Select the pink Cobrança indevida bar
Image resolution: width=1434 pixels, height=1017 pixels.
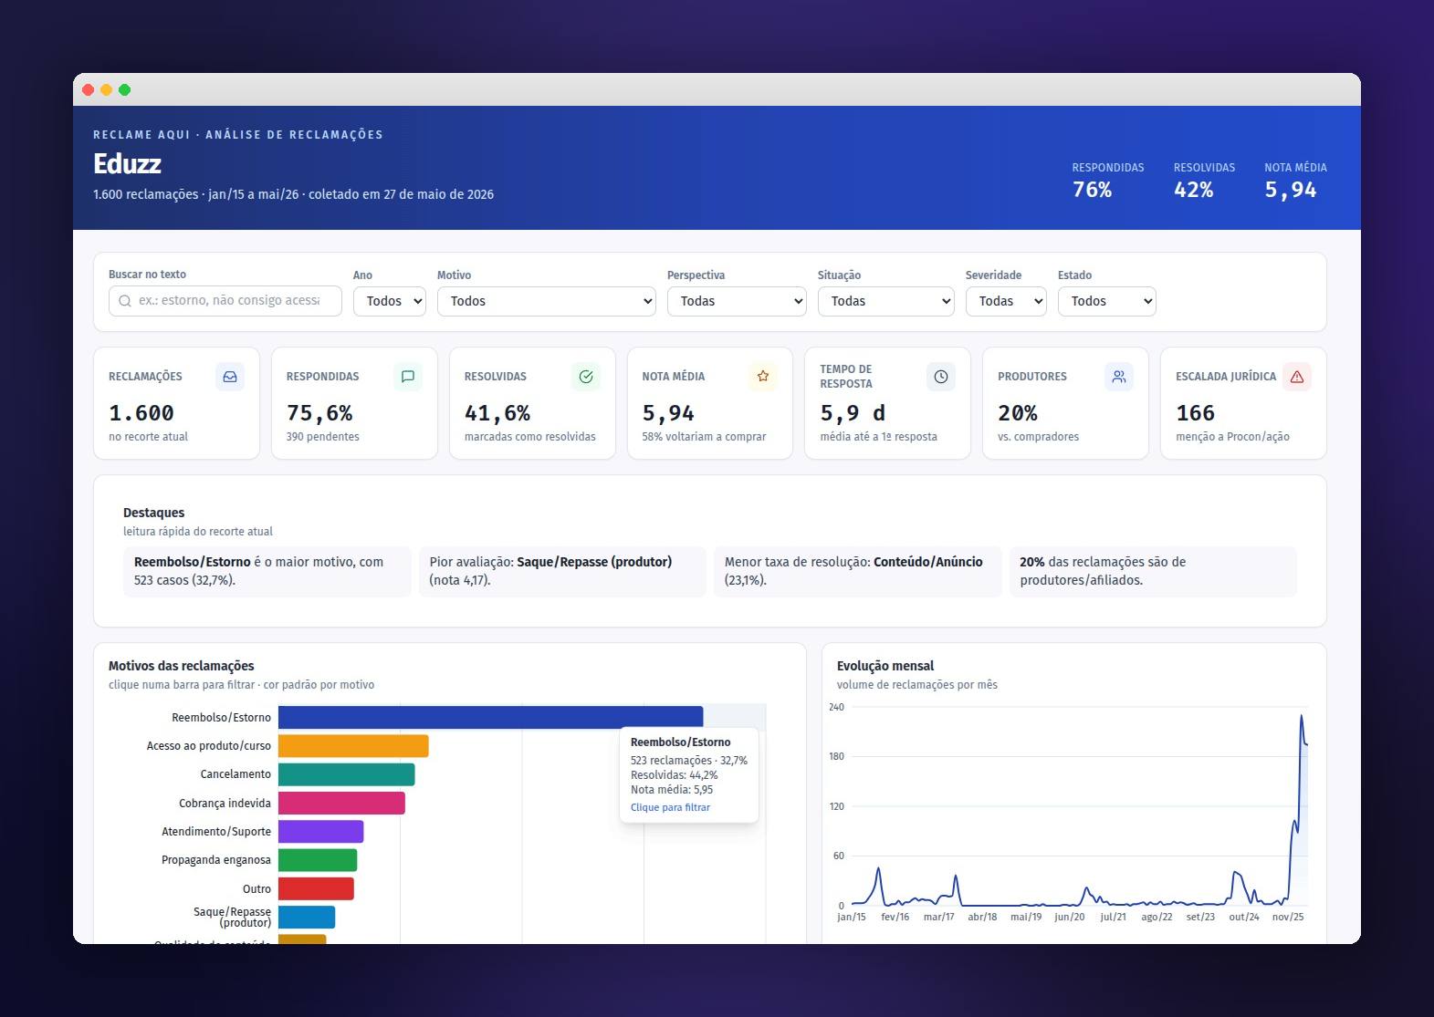(341, 803)
